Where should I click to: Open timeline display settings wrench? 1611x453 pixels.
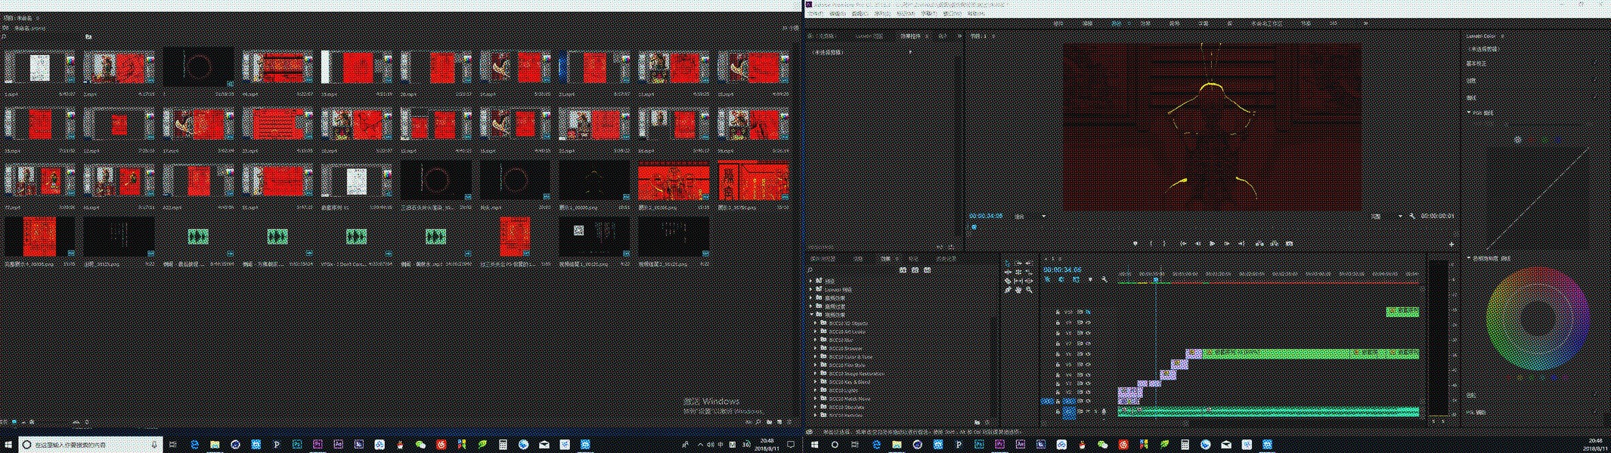(x=1104, y=279)
